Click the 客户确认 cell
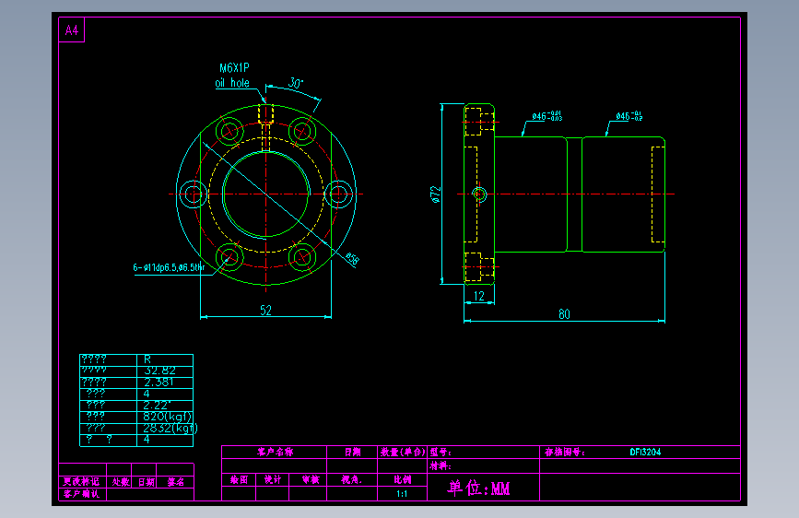The height and width of the screenshot is (518, 799). point(81,493)
